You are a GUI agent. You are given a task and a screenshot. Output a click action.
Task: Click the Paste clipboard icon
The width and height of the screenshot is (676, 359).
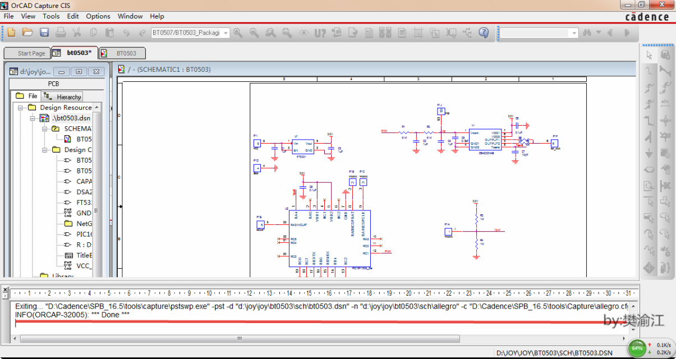tap(110, 33)
